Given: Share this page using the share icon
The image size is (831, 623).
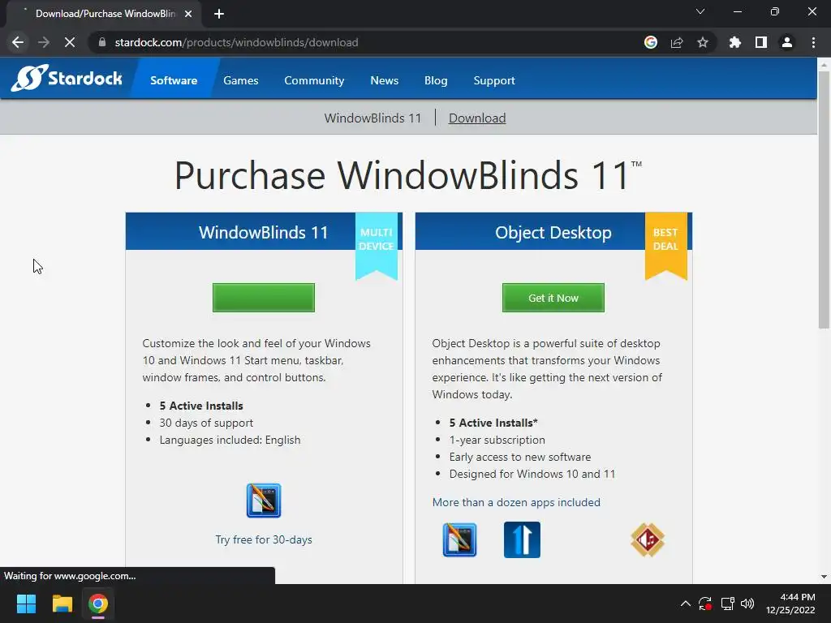Looking at the screenshot, I should click(x=677, y=42).
